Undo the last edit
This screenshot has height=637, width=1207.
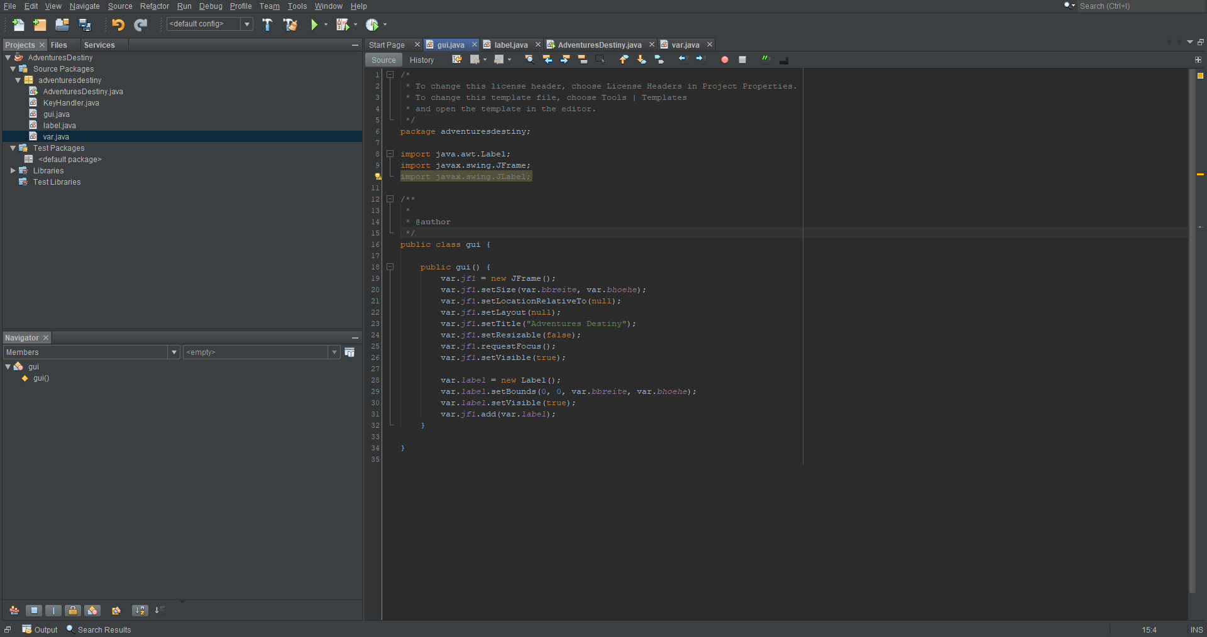tap(117, 24)
